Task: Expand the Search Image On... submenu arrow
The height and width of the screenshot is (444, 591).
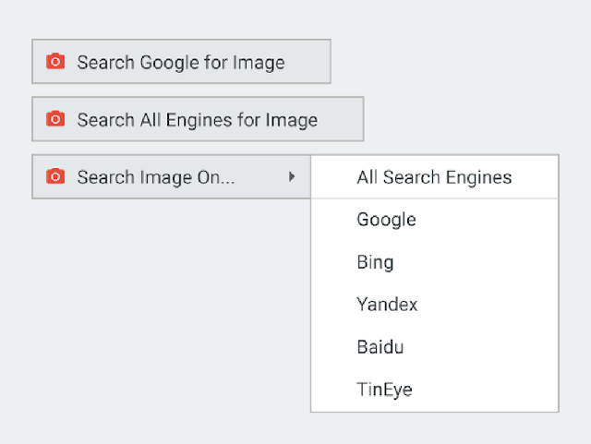Action: coord(292,176)
